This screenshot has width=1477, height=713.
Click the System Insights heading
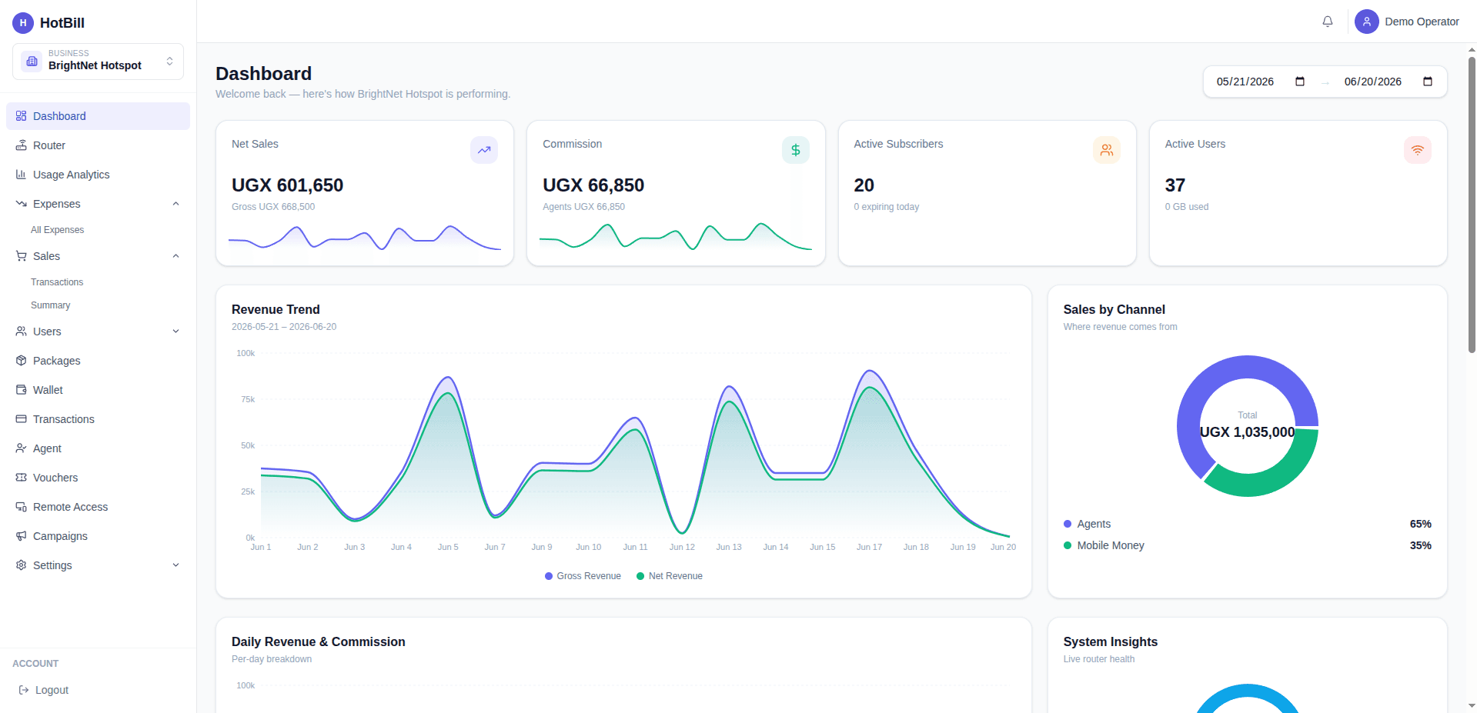coord(1111,641)
